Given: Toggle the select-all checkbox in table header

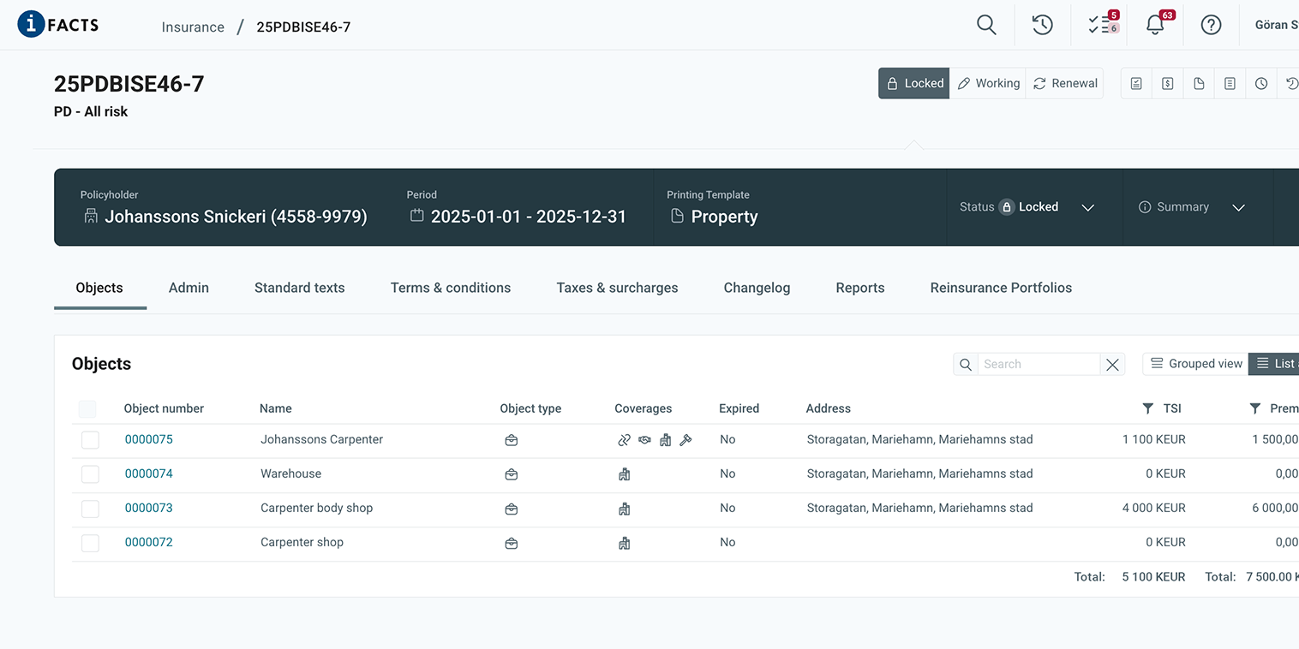Looking at the screenshot, I should click(x=87, y=409).
